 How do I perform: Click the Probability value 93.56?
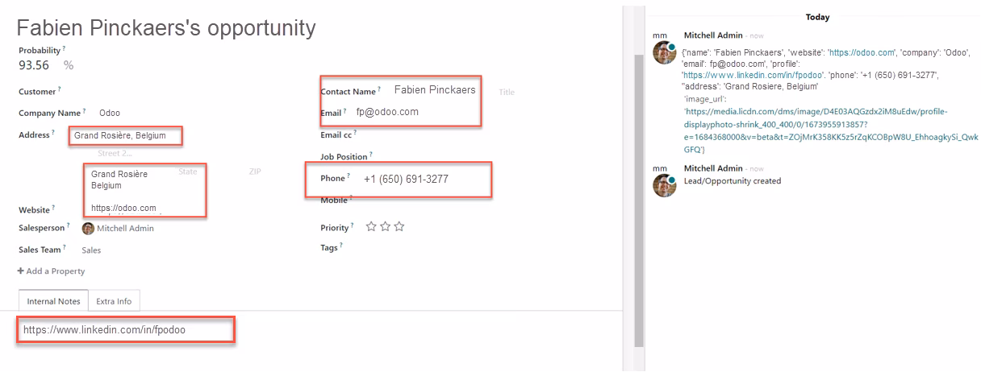point(34,65)
